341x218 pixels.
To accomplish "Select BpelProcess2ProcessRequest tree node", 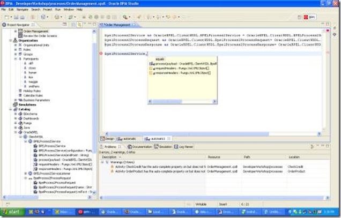I will point(52,178).
